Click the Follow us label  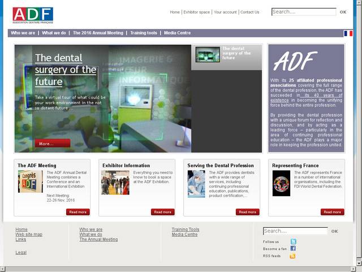[x=271, y=242]
